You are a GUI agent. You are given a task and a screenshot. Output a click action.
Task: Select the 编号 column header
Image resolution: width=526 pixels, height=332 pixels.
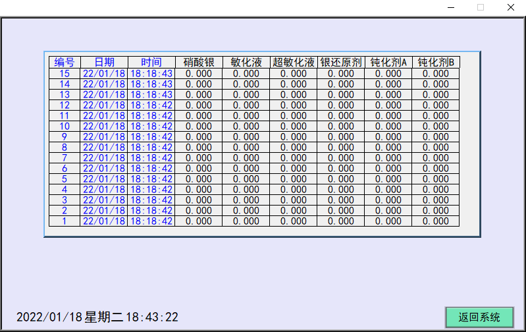(65, 63)
